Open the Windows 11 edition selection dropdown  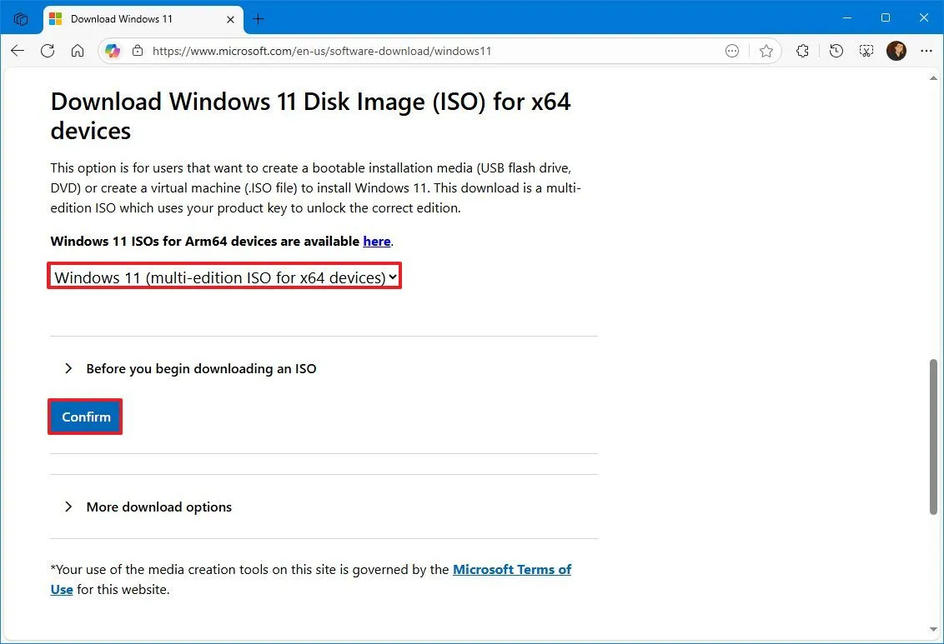click(223, 277)
